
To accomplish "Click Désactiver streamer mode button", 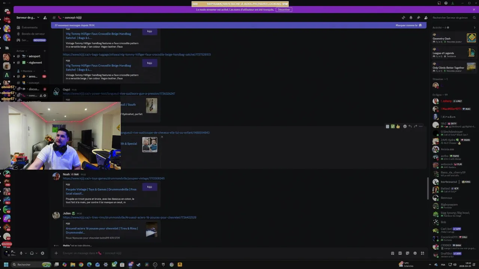I will pos(284,10).
